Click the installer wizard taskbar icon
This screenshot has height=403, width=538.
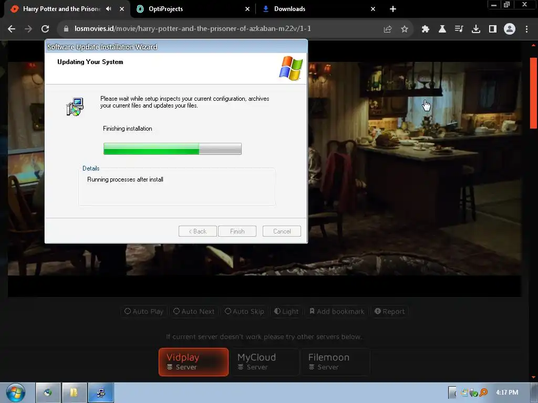coord(101,393)
